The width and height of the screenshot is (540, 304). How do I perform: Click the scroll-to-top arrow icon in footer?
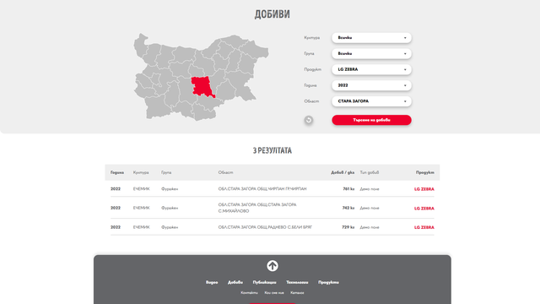click(272, 266)
